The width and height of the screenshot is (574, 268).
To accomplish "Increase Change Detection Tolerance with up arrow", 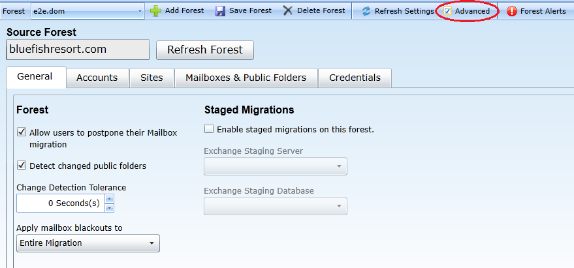I will tap(109, 199).
